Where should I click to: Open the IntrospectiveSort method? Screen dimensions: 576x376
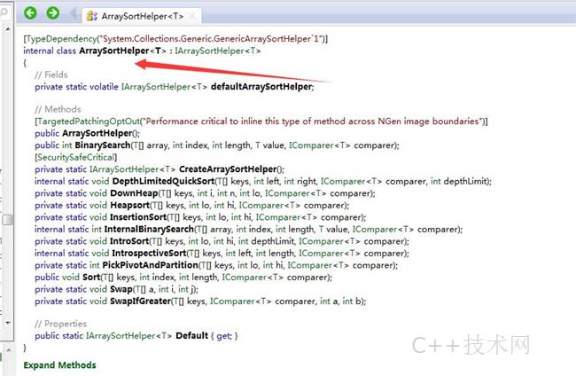tap(149, 254)
